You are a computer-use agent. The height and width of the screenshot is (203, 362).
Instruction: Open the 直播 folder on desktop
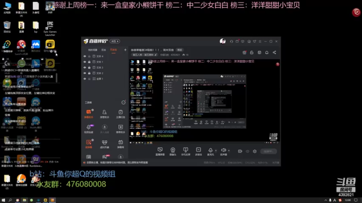[x=21, y=27]
